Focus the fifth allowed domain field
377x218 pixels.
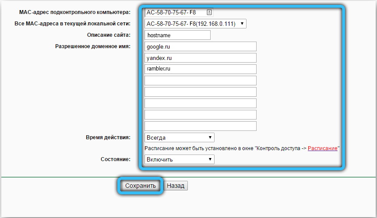[x=200, y=92]
